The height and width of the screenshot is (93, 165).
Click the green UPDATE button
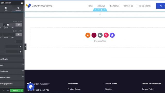click(x=15, y=90)
